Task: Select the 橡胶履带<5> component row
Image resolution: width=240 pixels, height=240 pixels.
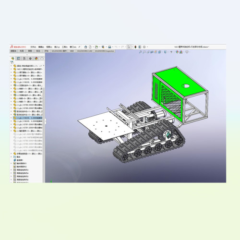Action: point(27,131)
